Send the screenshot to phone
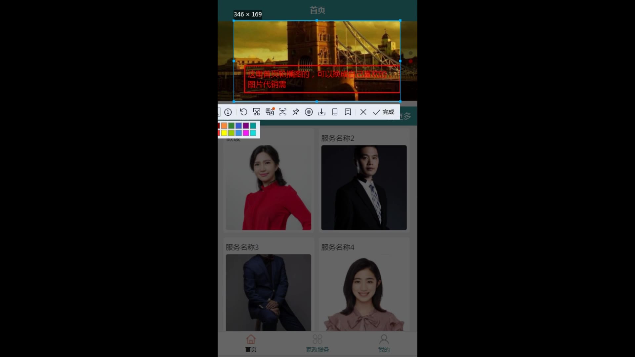 [x=335, y=112]
